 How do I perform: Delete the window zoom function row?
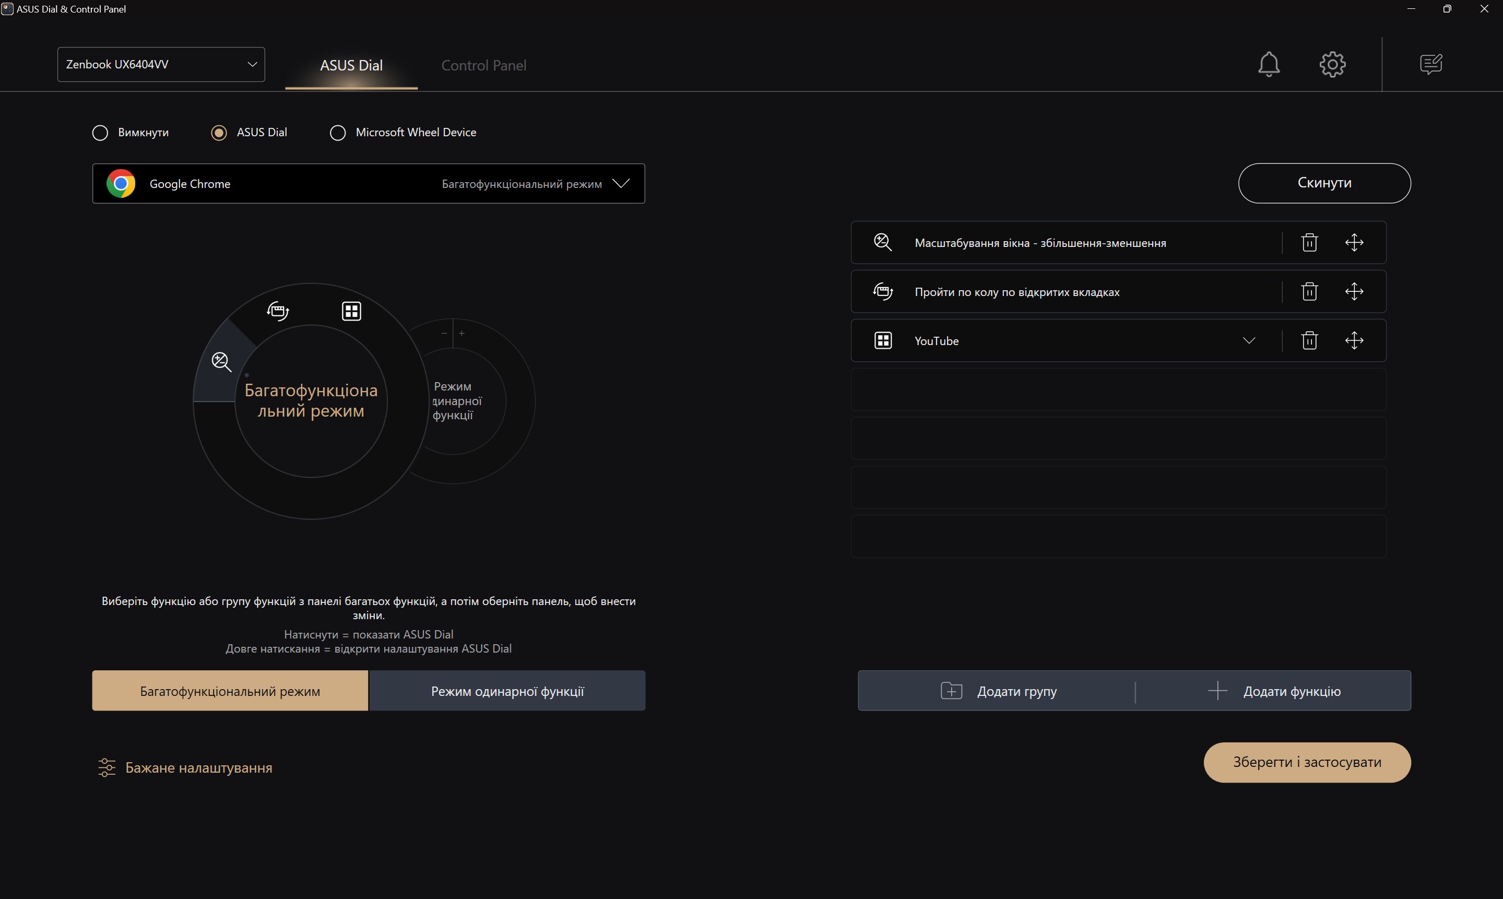click(1309, 243)
